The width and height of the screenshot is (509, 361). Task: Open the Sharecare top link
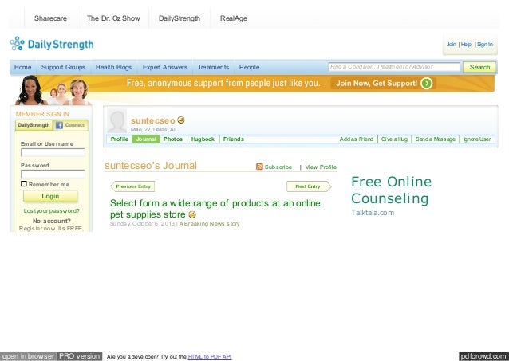tap(50, 18)
